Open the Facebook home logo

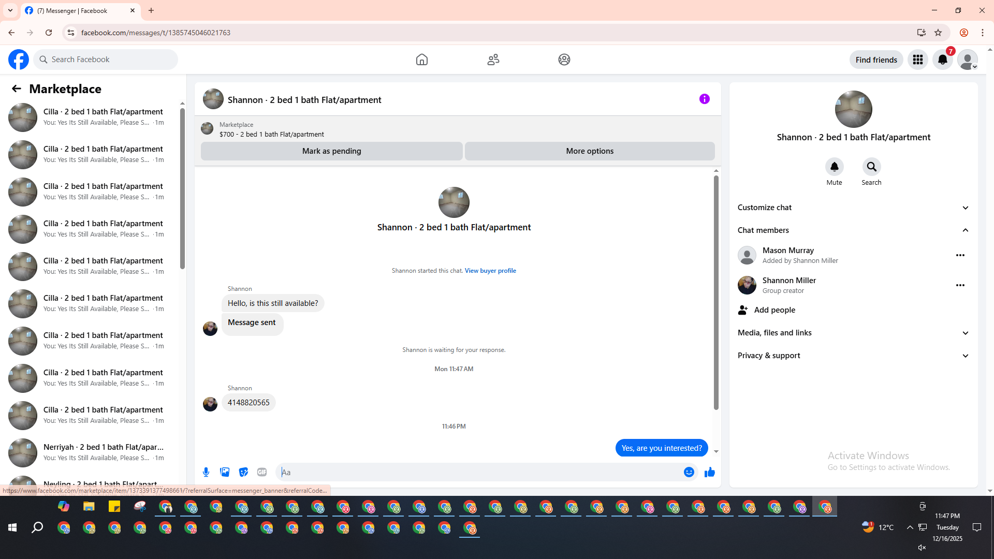(19, 60)
